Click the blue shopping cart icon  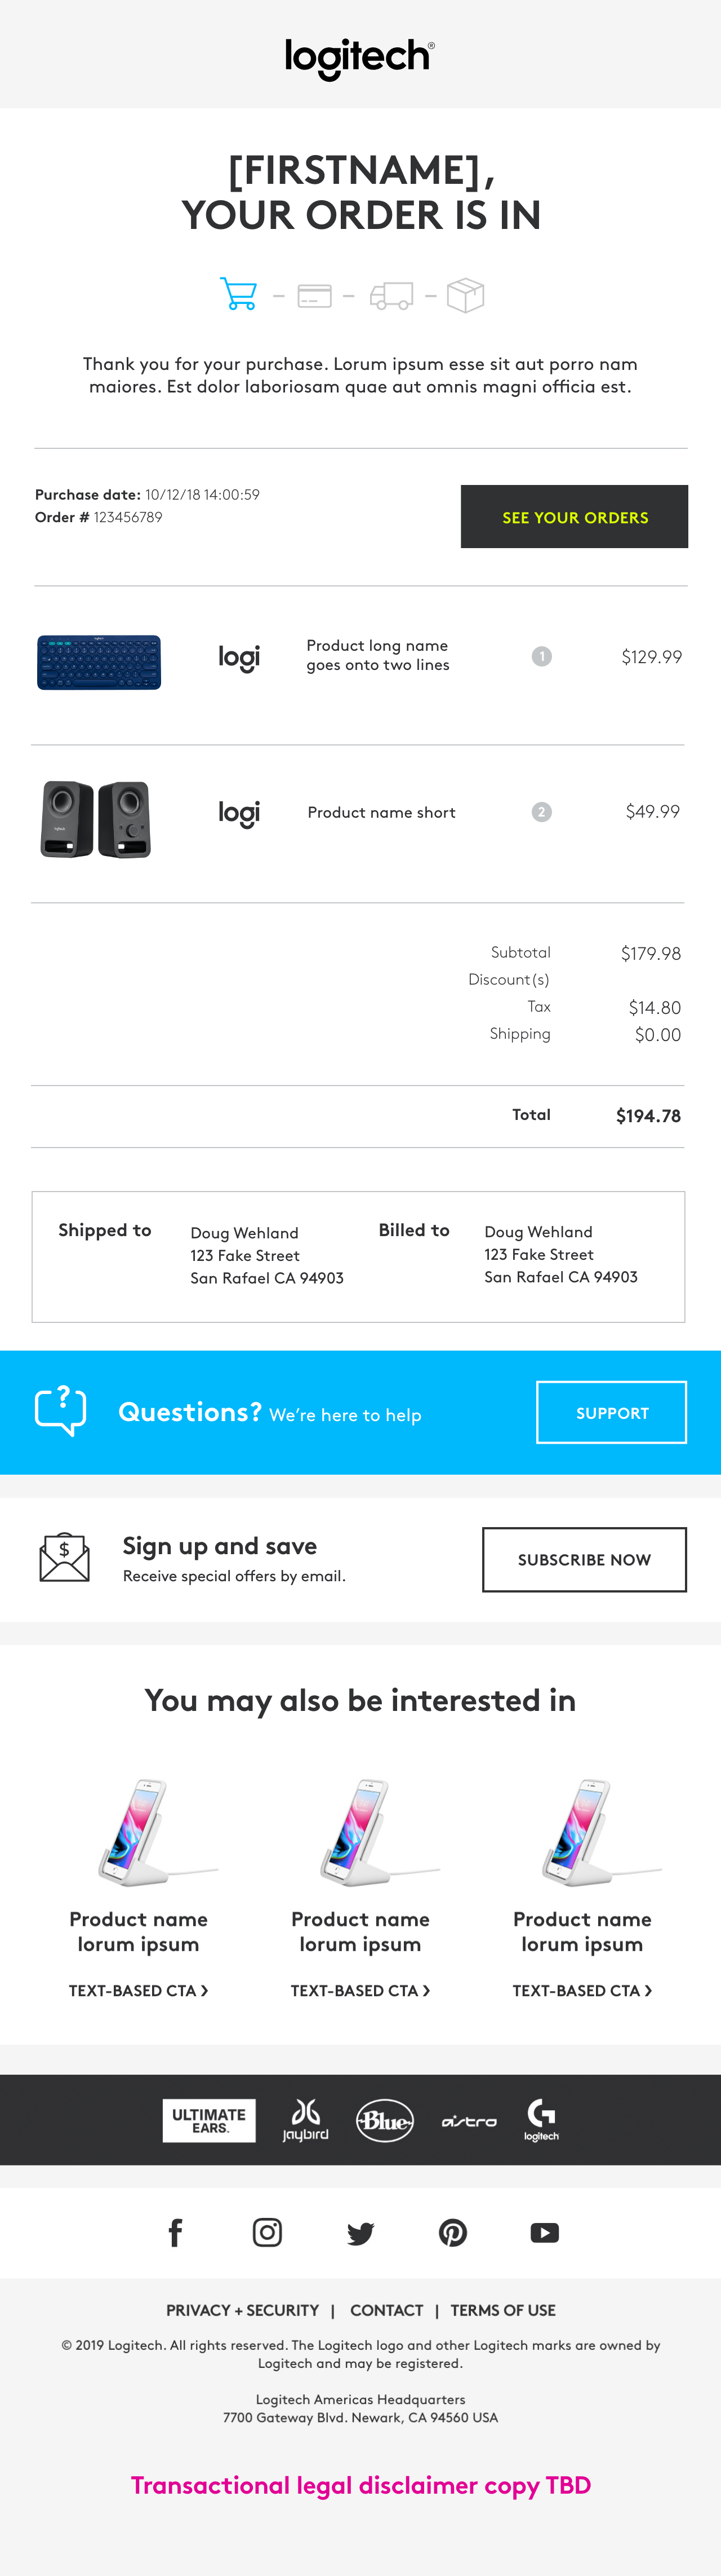tap(239, 294)
